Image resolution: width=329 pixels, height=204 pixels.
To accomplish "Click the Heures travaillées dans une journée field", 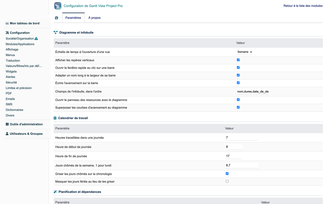I will point(242,138).
